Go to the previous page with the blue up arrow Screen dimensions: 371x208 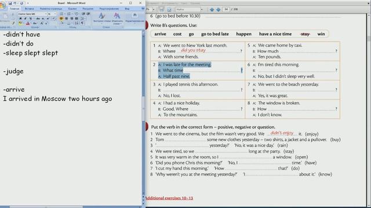(212, 9)
